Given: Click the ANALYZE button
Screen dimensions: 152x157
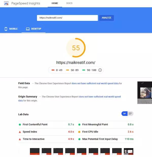Looking at the screenshot, I should pos(106,18).
